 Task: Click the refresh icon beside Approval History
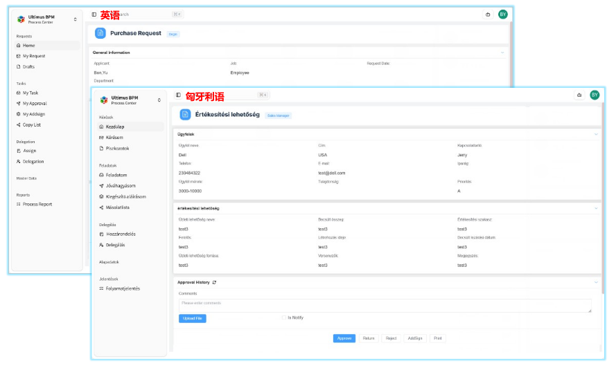pyautogui.click(x=215, y=282)
